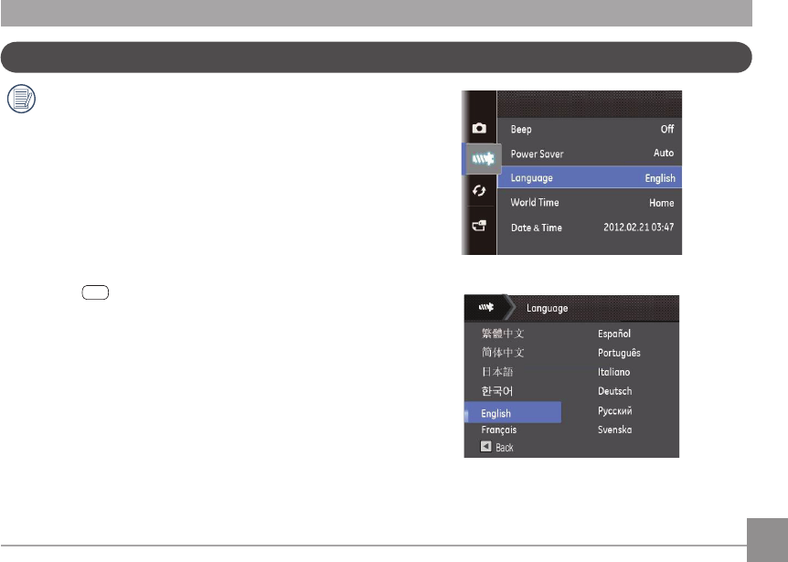Image resolution: width=788 pixels, height=562 pixels.
Task: Click the World Time value Home
Action: [x=661, y=203]
